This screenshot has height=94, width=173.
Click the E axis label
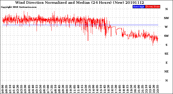click(166, 63)
